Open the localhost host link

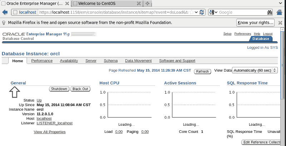click(x=44, y=118)
